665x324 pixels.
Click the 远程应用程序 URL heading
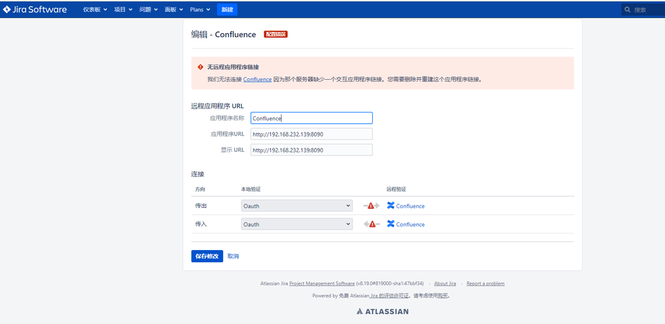pos(217,106)
